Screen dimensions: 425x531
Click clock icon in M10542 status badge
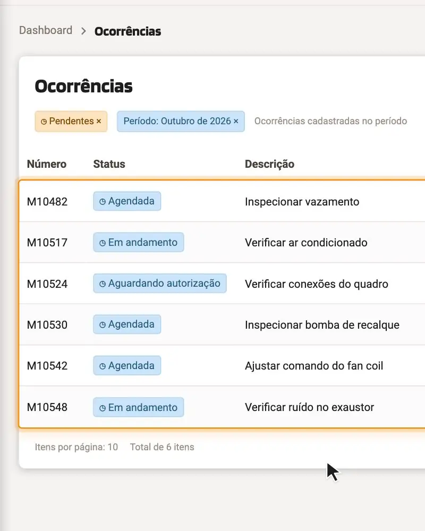point(103,366)
